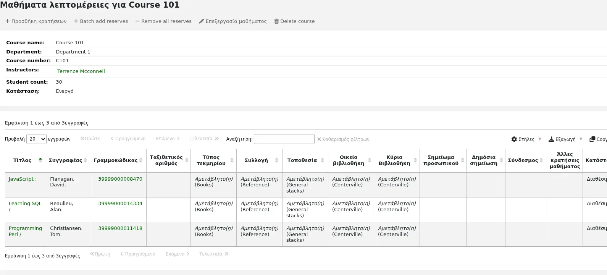This screenshot has width=607, height=275.
Task: Open the Programming Perl title link
Action: pyautogui.click(x=25, y=231)
